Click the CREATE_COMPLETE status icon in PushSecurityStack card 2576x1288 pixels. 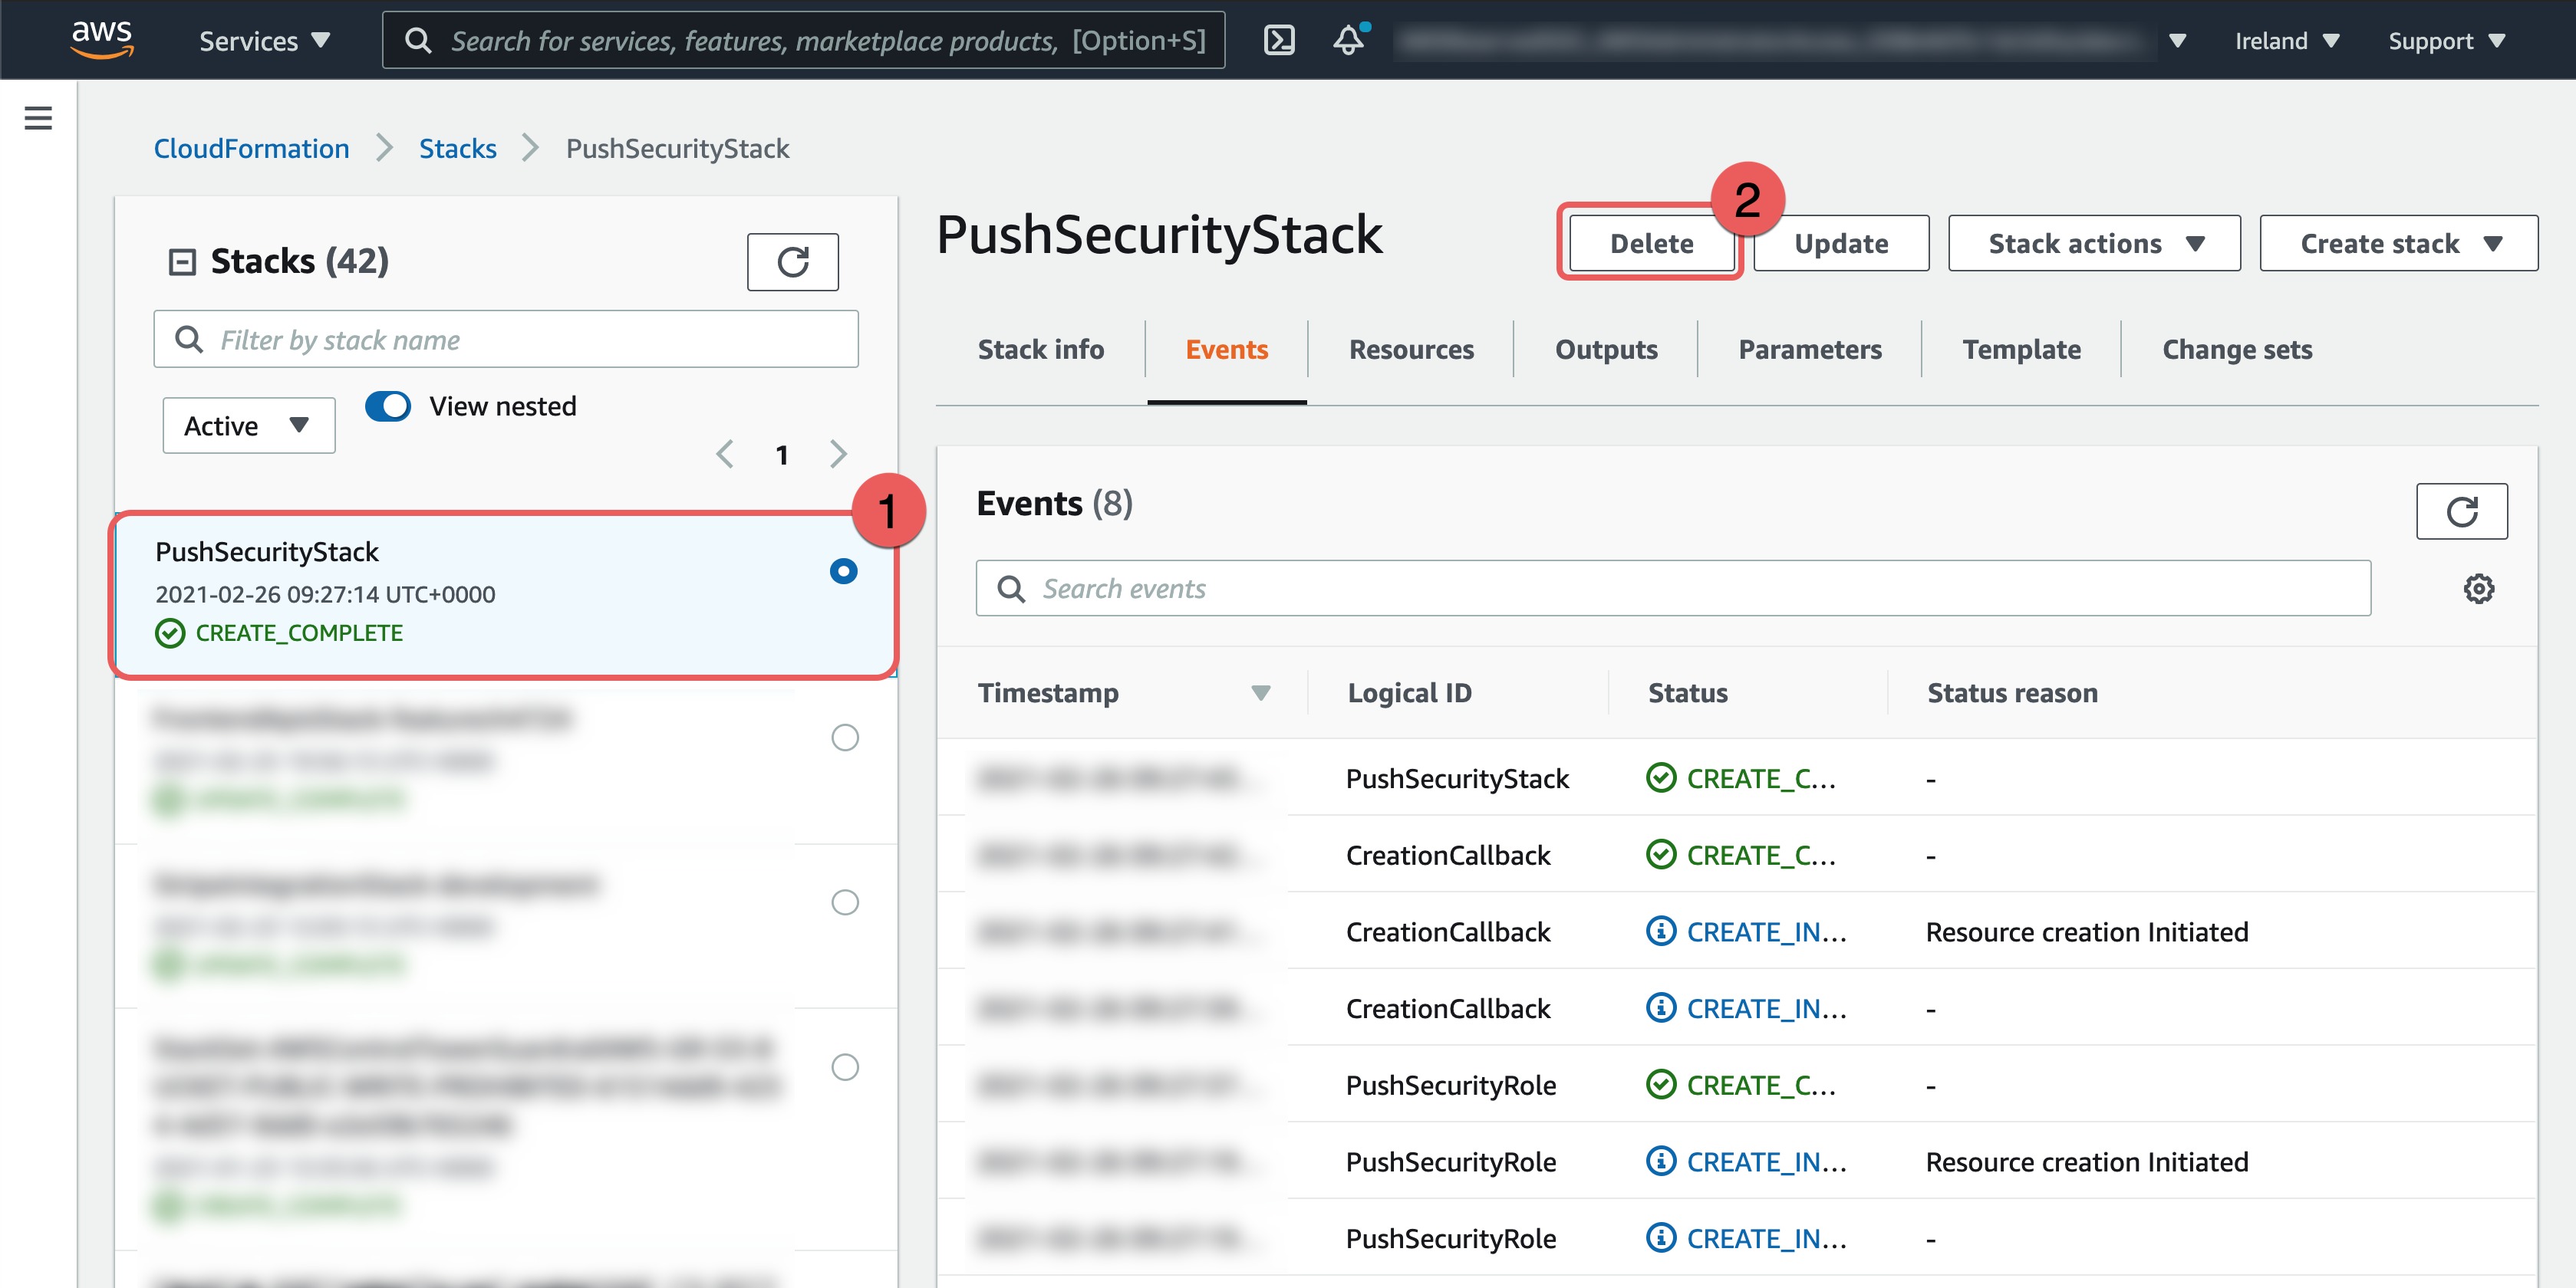[x=170, y=633]
